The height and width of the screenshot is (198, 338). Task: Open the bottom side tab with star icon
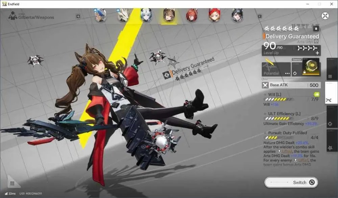point(332,140)
